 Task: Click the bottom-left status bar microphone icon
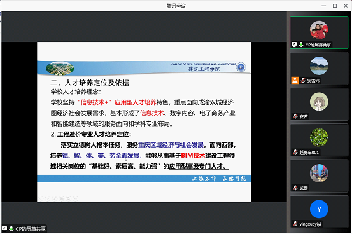[x=11, y=229]
